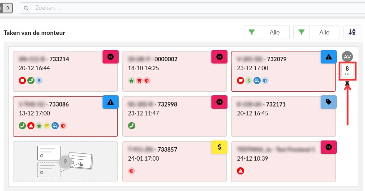Click the warning badge on task 733086

point(110,102)
